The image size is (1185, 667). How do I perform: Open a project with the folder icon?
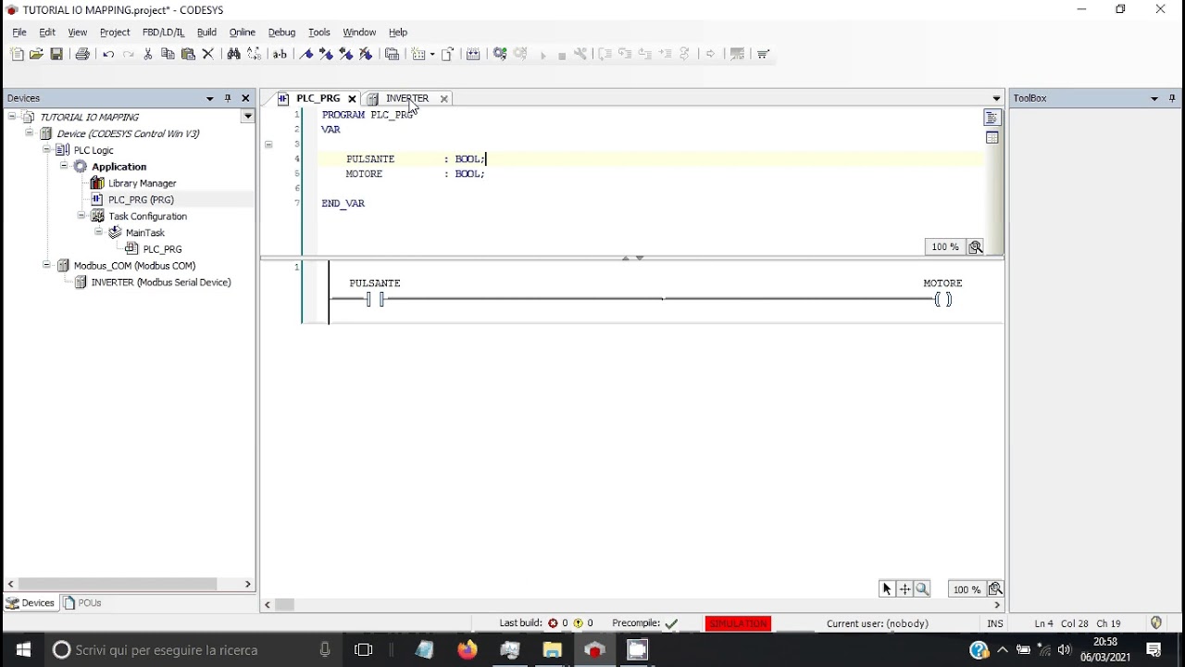(x=36, y=54)
